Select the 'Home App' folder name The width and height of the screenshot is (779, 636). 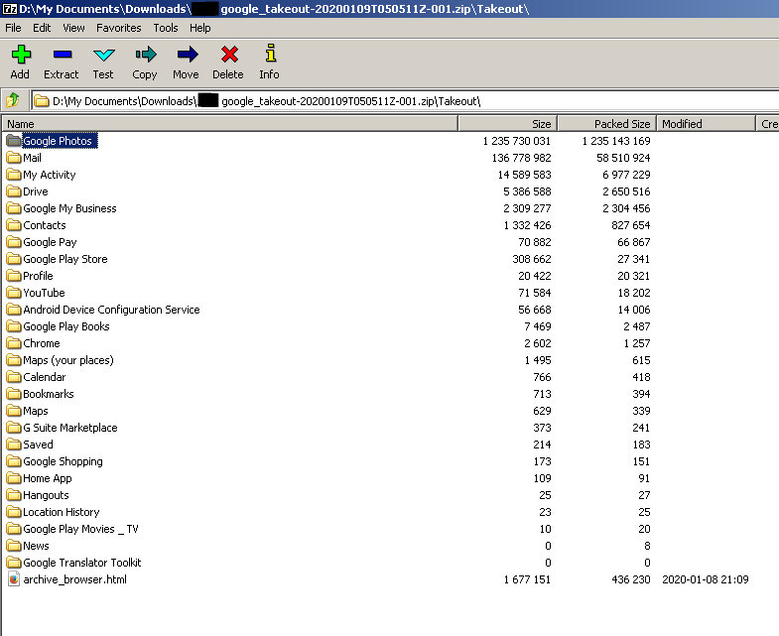tap(48, 478)
